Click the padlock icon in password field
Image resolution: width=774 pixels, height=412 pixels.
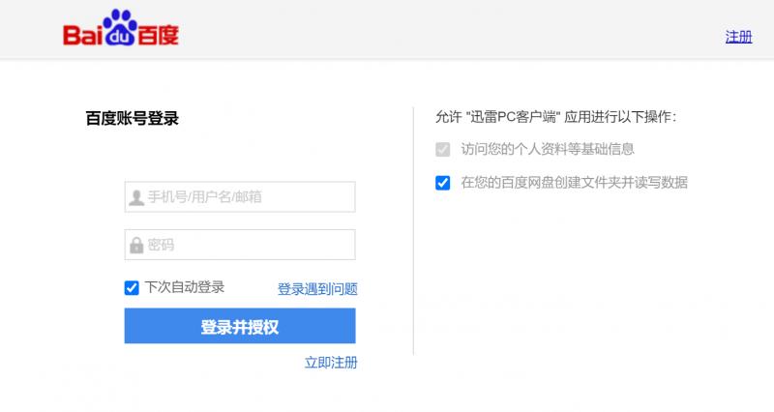(135, 245)
